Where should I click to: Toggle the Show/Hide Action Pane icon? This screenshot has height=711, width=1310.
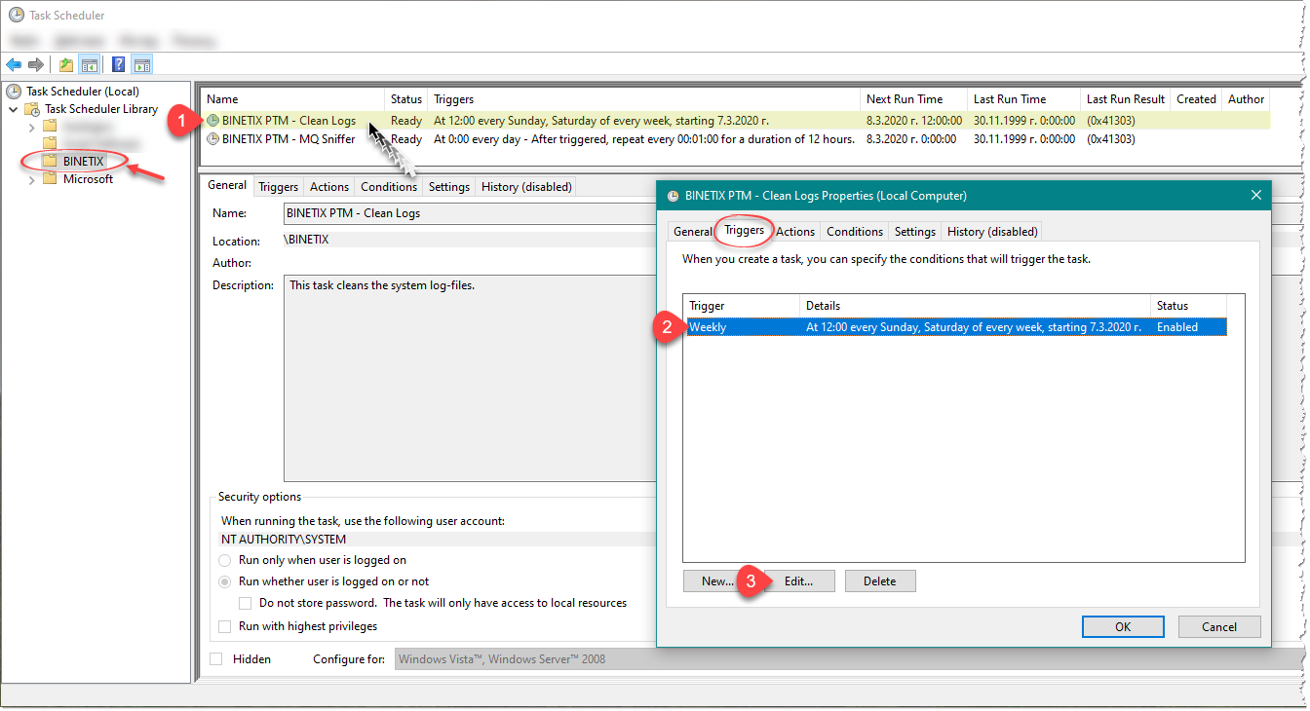coord(142,65)
